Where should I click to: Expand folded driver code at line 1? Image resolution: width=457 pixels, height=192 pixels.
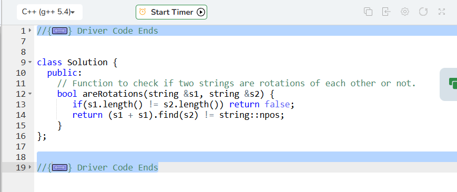[30, 31]
